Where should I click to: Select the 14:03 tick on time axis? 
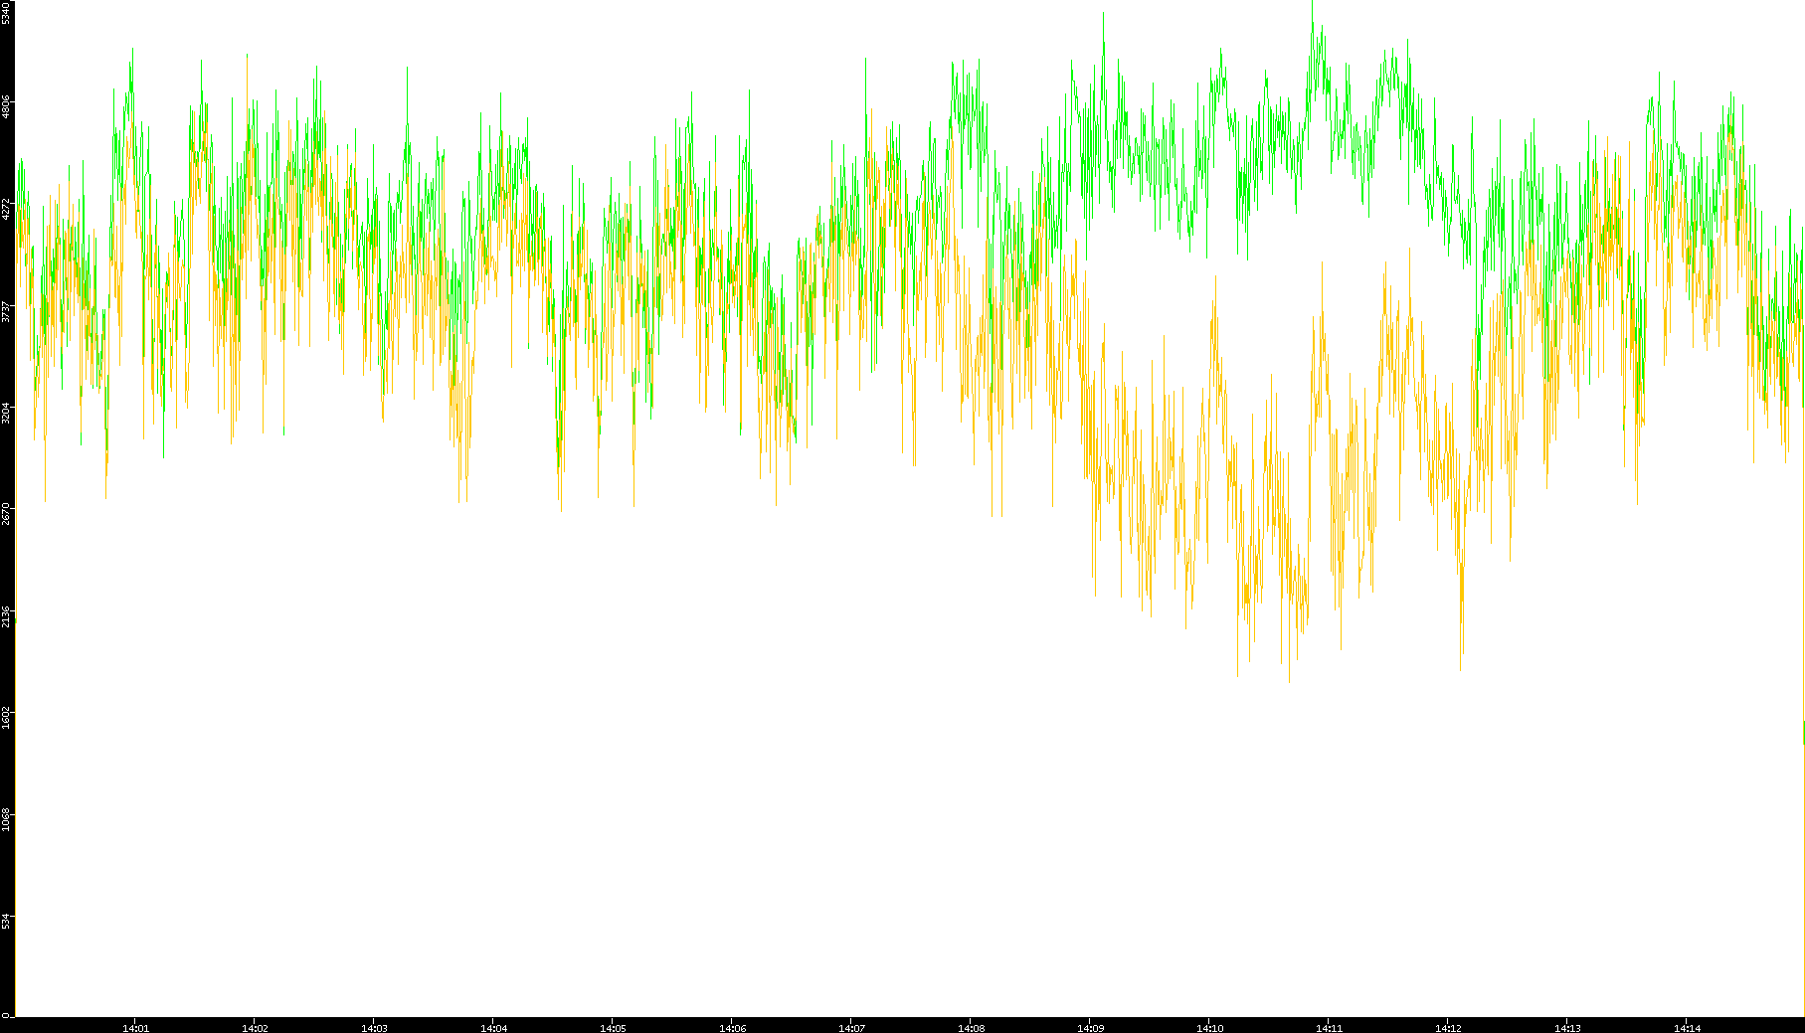[x=374, y=1028]
